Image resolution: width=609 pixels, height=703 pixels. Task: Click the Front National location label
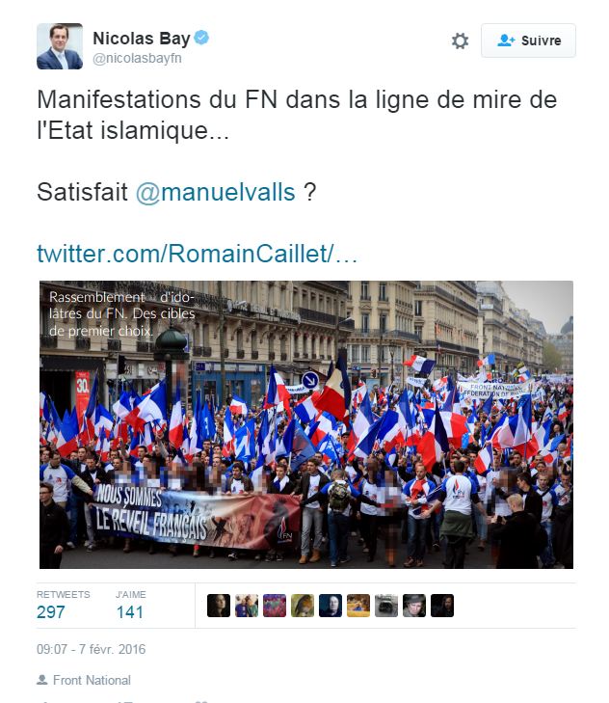pyautogui.click(x=92, y=680)
